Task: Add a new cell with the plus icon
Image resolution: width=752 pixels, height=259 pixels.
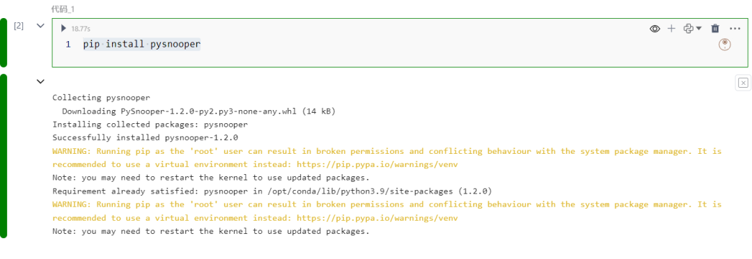Action: (x=671, y=29)
